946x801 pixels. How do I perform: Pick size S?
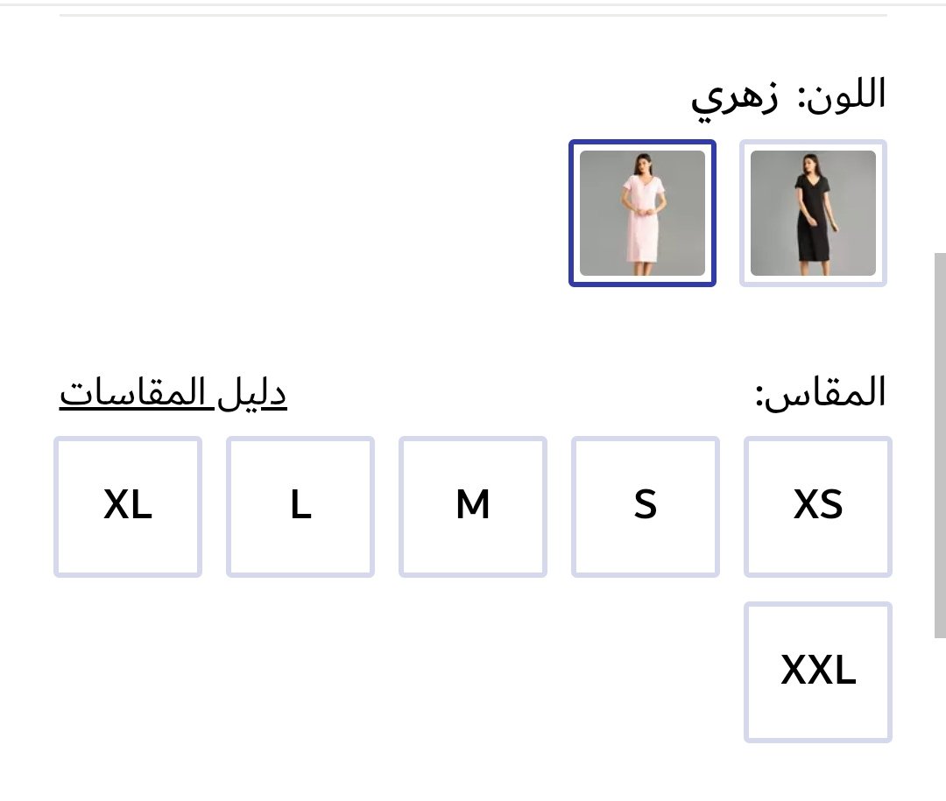coord(646,507)
